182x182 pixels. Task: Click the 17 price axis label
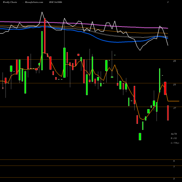tap(174, 108)
